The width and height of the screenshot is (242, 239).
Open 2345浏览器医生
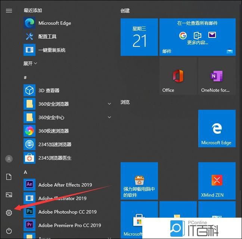[x=67, y=158]
